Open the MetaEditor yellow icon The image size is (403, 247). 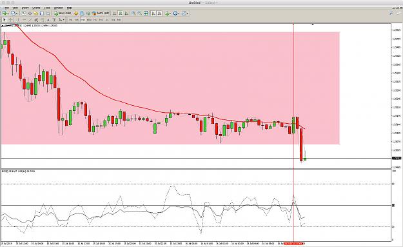[x=76, y=13]
